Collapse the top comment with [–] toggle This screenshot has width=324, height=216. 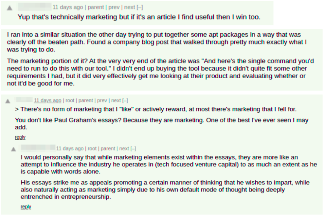(x=140, y=7)
